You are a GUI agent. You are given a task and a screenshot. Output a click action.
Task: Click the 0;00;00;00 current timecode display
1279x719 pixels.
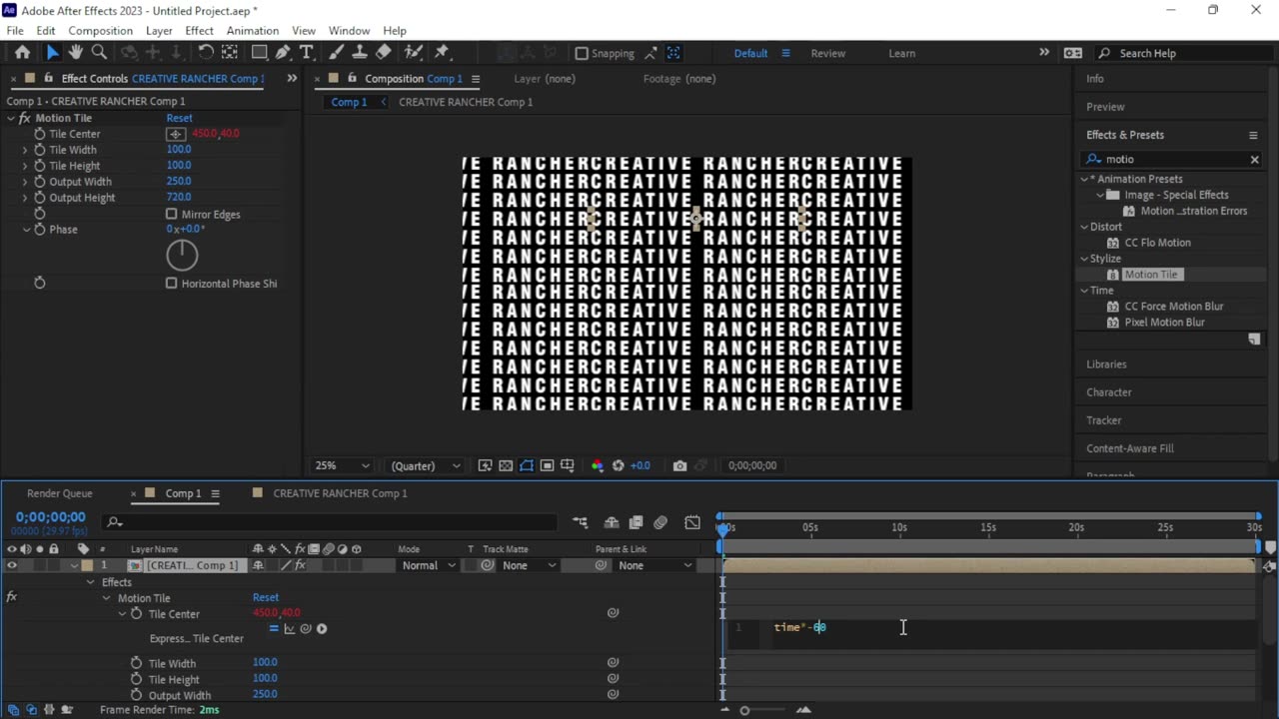coord(50,517)
